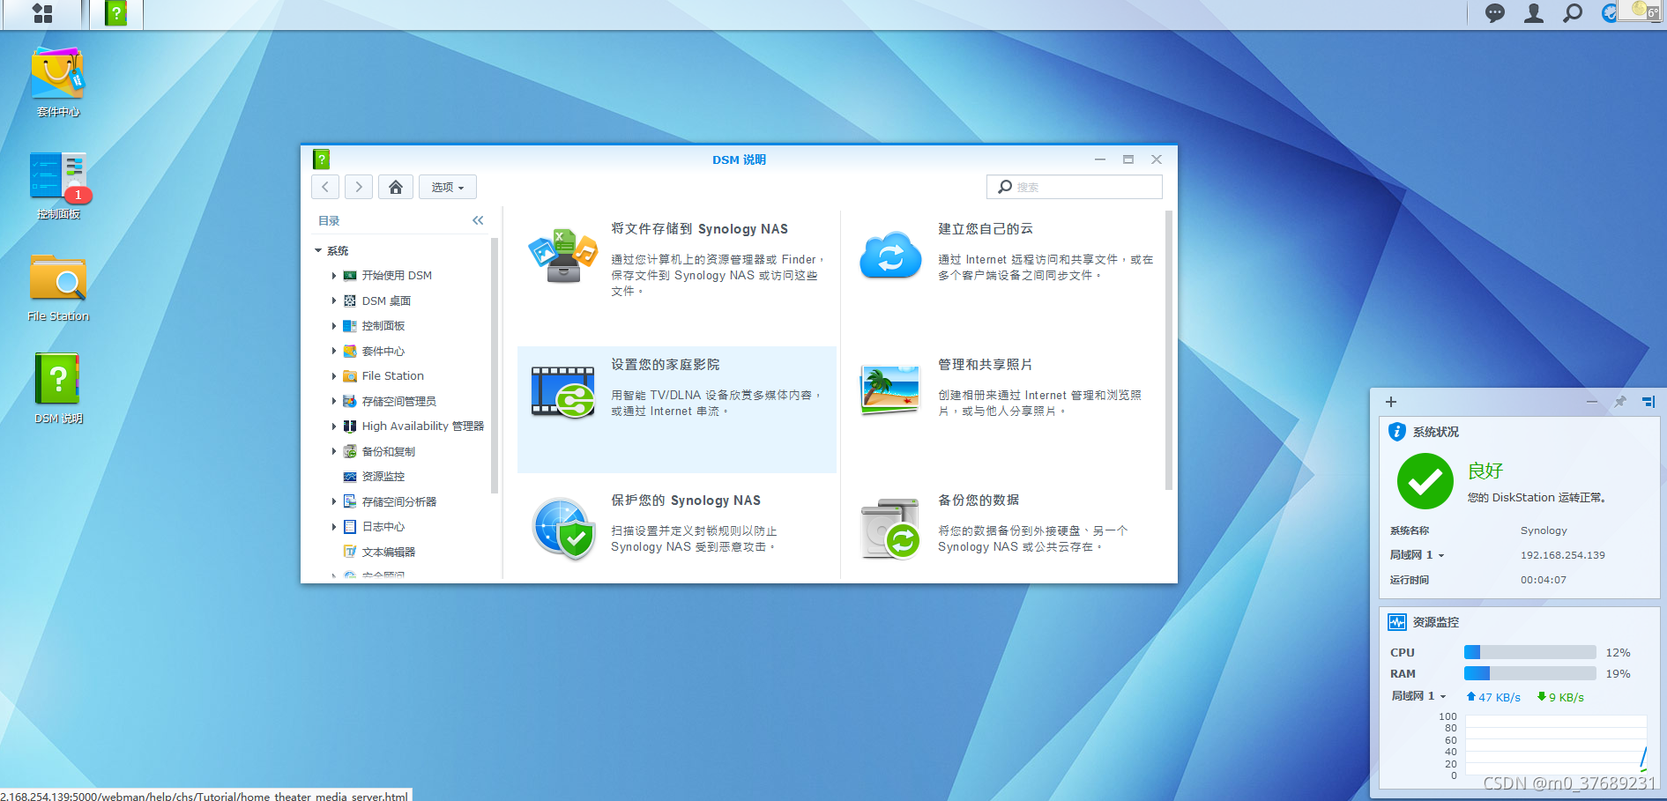The height and width of the screenshot is (801, 1667).
Task: Expand the 控制面板 tree arrow
Action: [334, 326]
